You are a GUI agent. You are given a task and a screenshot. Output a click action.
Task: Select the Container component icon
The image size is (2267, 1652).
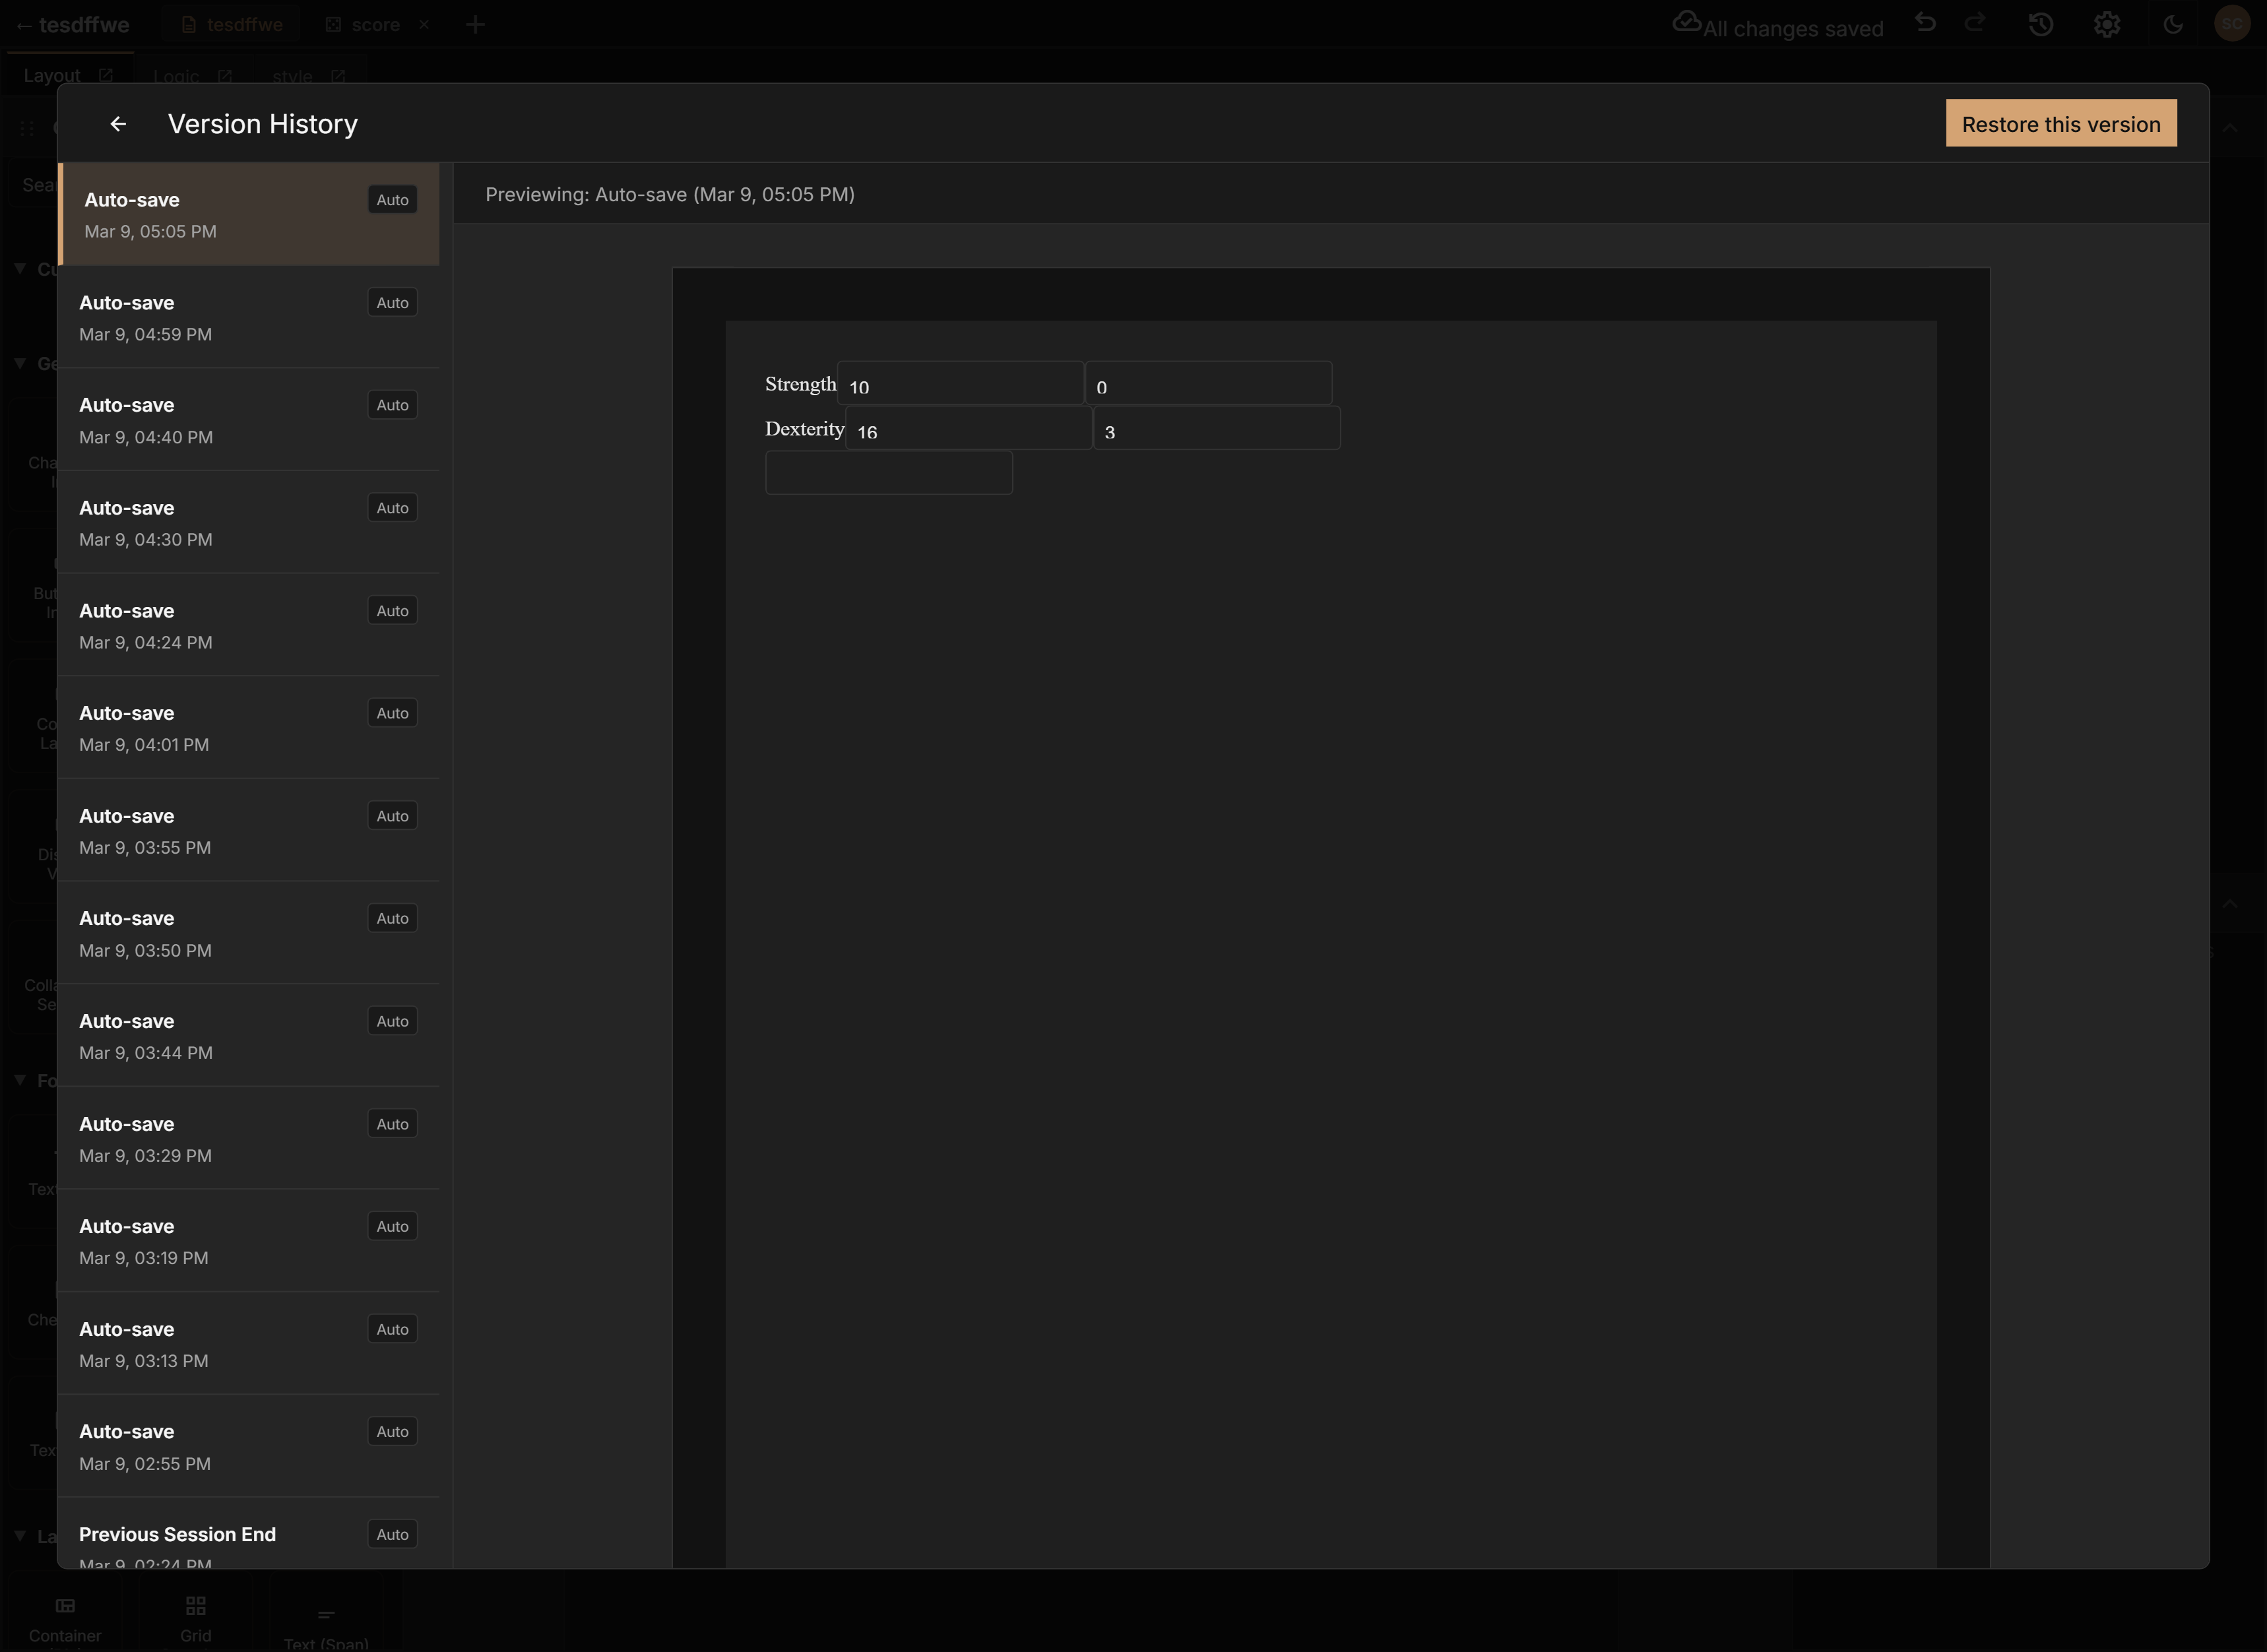pos(64,1608)
